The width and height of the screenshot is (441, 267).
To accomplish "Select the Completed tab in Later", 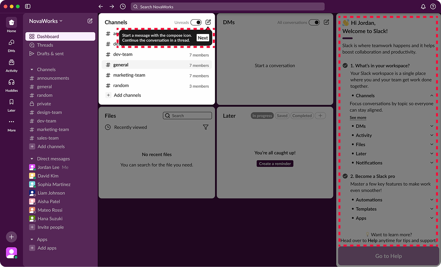I will [302, 116].
